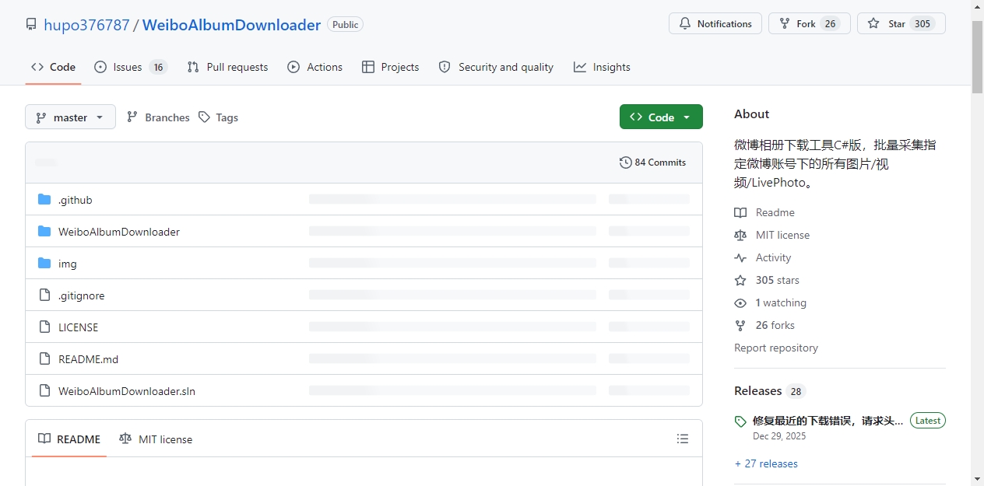Open the Issues tab
The width and height of the screenshot is (984, 486).
131,67
